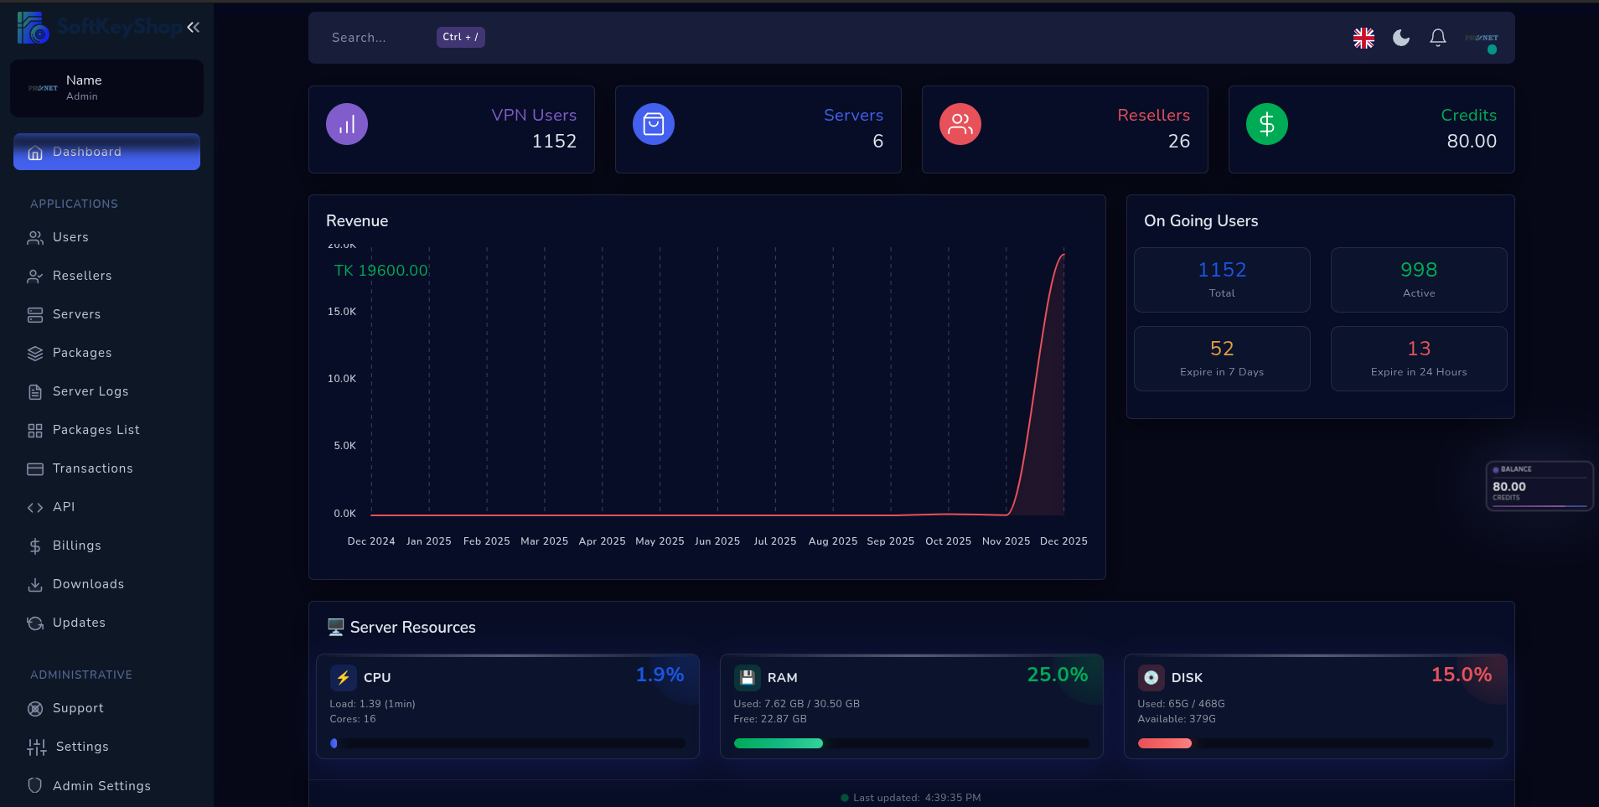Viewport: 1599px width, 807px height.
Task: Click the RAM usage progress bar
Action: point(909,743)
